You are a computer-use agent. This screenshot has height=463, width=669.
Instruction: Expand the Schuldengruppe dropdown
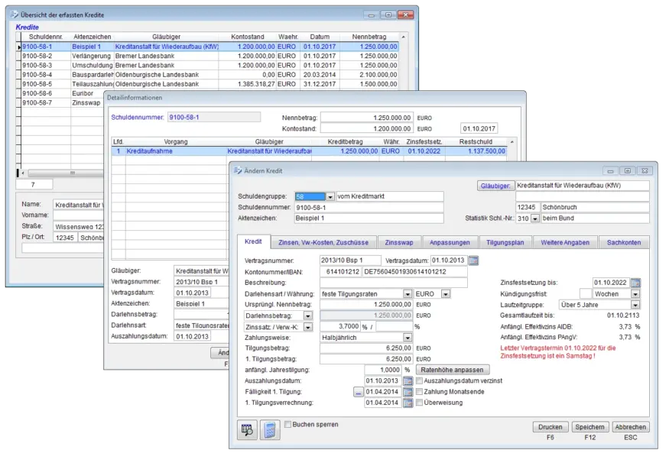coord(330,196)
